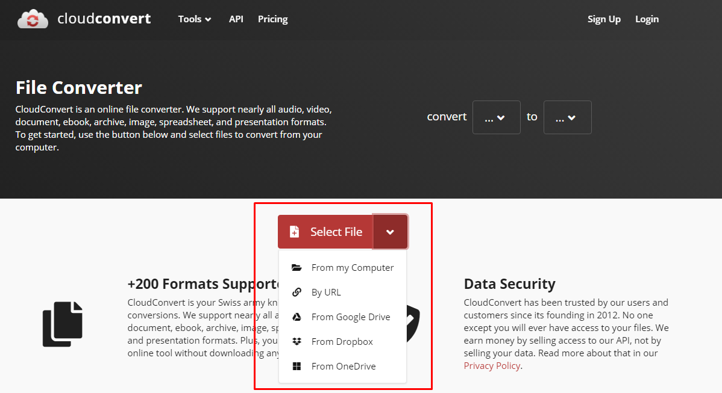Open the Privacy Policy link

click(x=492, y=366)
